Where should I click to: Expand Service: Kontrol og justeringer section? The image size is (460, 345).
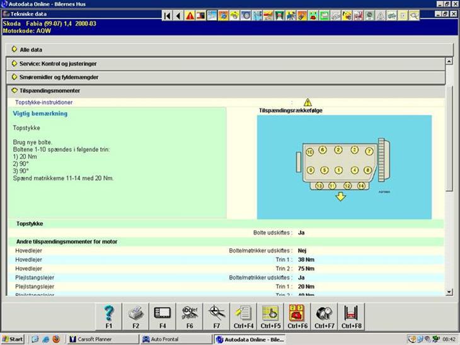pos(57,64)
